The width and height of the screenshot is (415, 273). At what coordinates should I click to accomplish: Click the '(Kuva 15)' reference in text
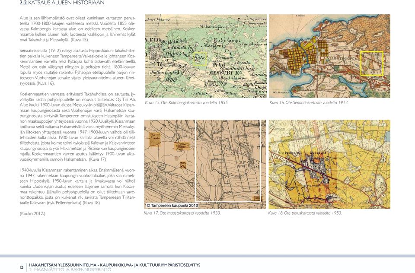pyautogui.click(x=79, y=40)
